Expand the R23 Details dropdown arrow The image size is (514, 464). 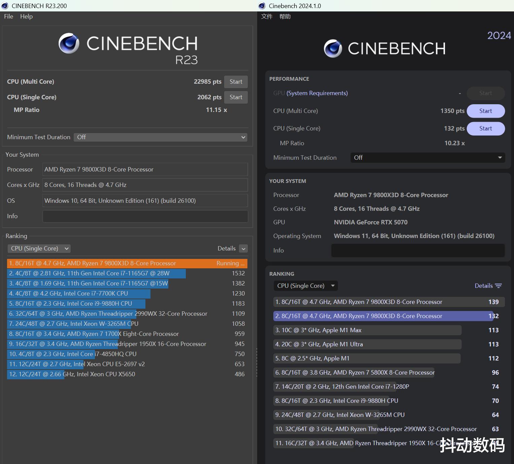(243, 248)
